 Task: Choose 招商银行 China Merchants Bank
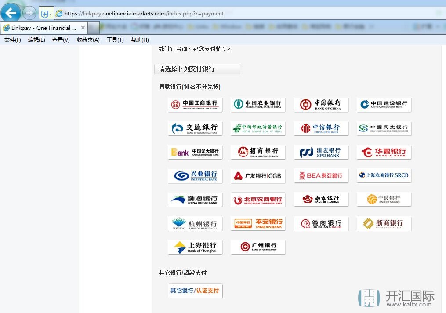[258, 152]
